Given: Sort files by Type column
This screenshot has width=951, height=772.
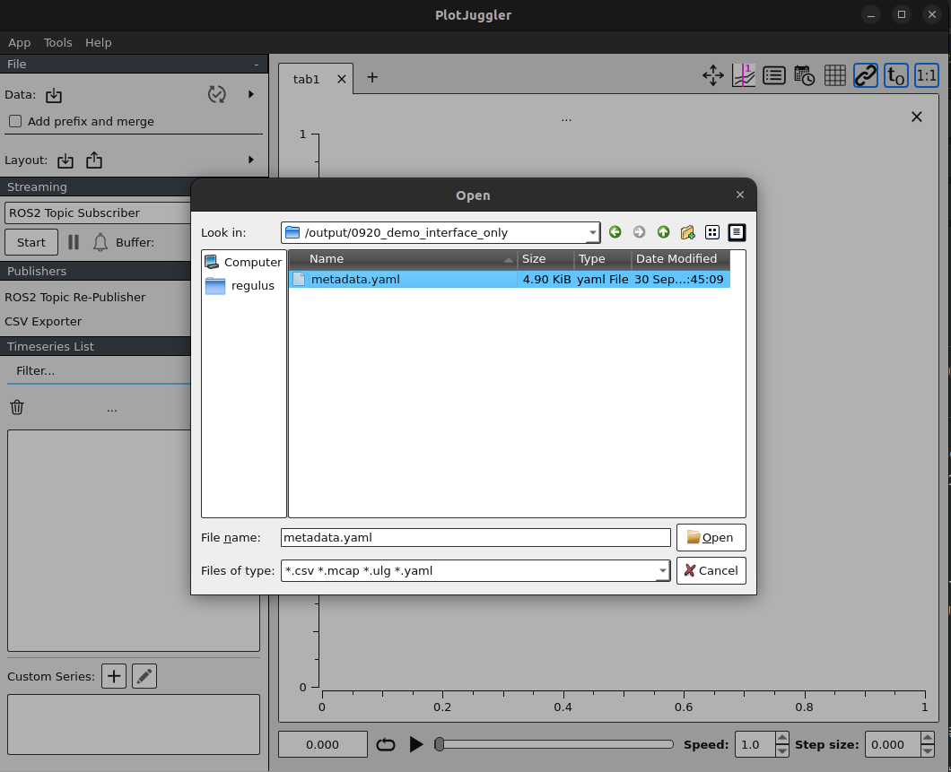Looking at the screenshot, I should coord(602,259).
